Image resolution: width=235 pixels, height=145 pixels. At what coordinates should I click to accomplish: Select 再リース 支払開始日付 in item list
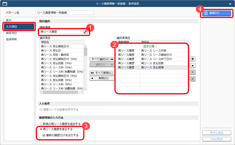[x=62, y=46]
